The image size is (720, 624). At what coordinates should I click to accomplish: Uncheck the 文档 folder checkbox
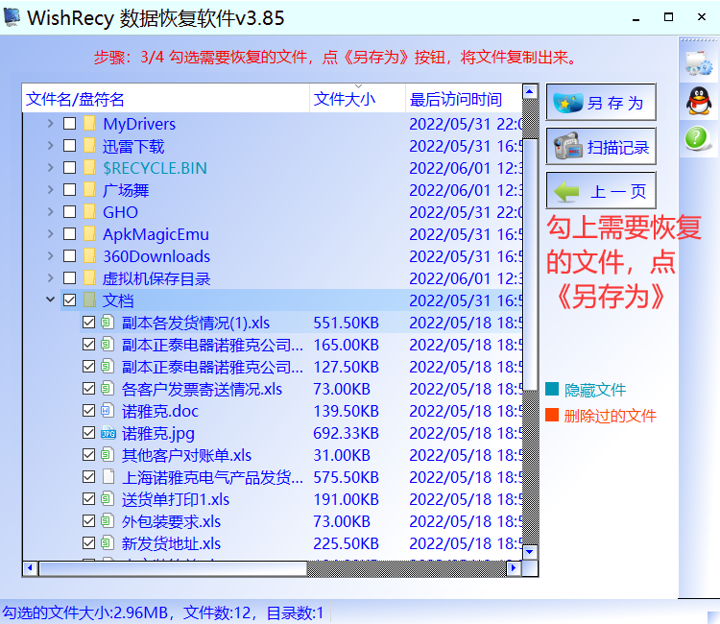click(70, 300)
